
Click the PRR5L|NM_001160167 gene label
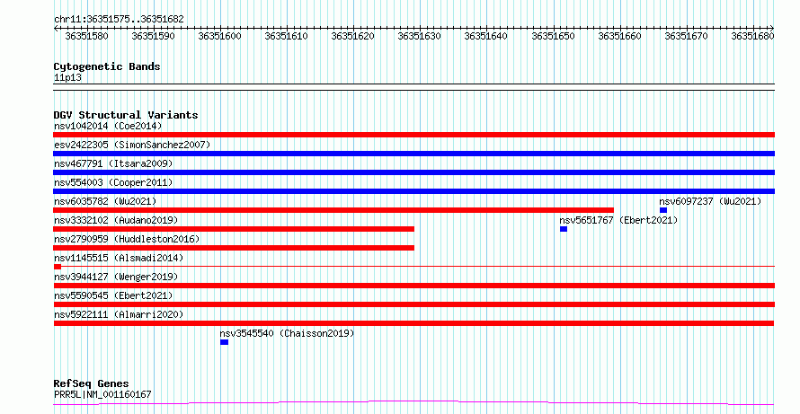tap(102, 394)
